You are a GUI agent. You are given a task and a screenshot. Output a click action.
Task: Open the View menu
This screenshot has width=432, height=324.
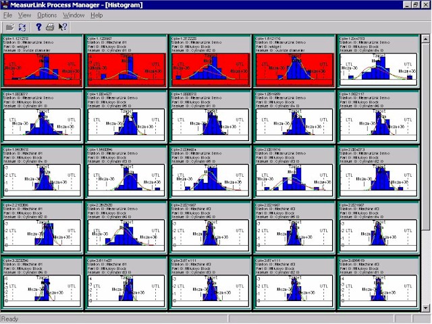(24, 15)
